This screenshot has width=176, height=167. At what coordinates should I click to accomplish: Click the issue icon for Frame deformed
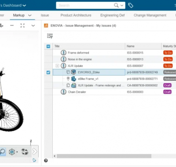tap(63, 52)
